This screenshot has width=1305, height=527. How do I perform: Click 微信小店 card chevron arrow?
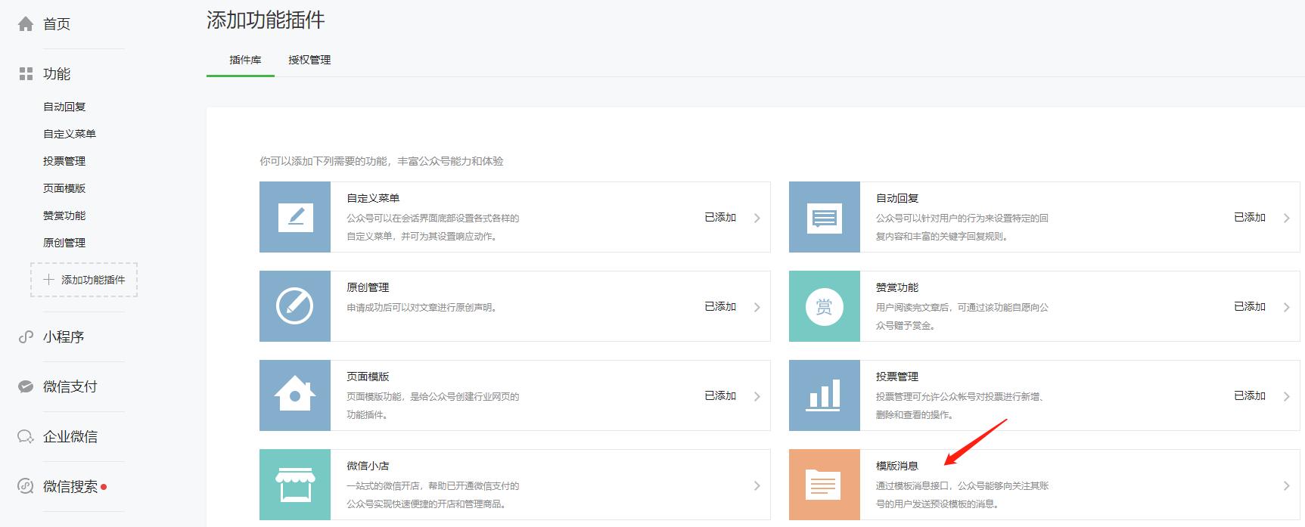point(757,485)
